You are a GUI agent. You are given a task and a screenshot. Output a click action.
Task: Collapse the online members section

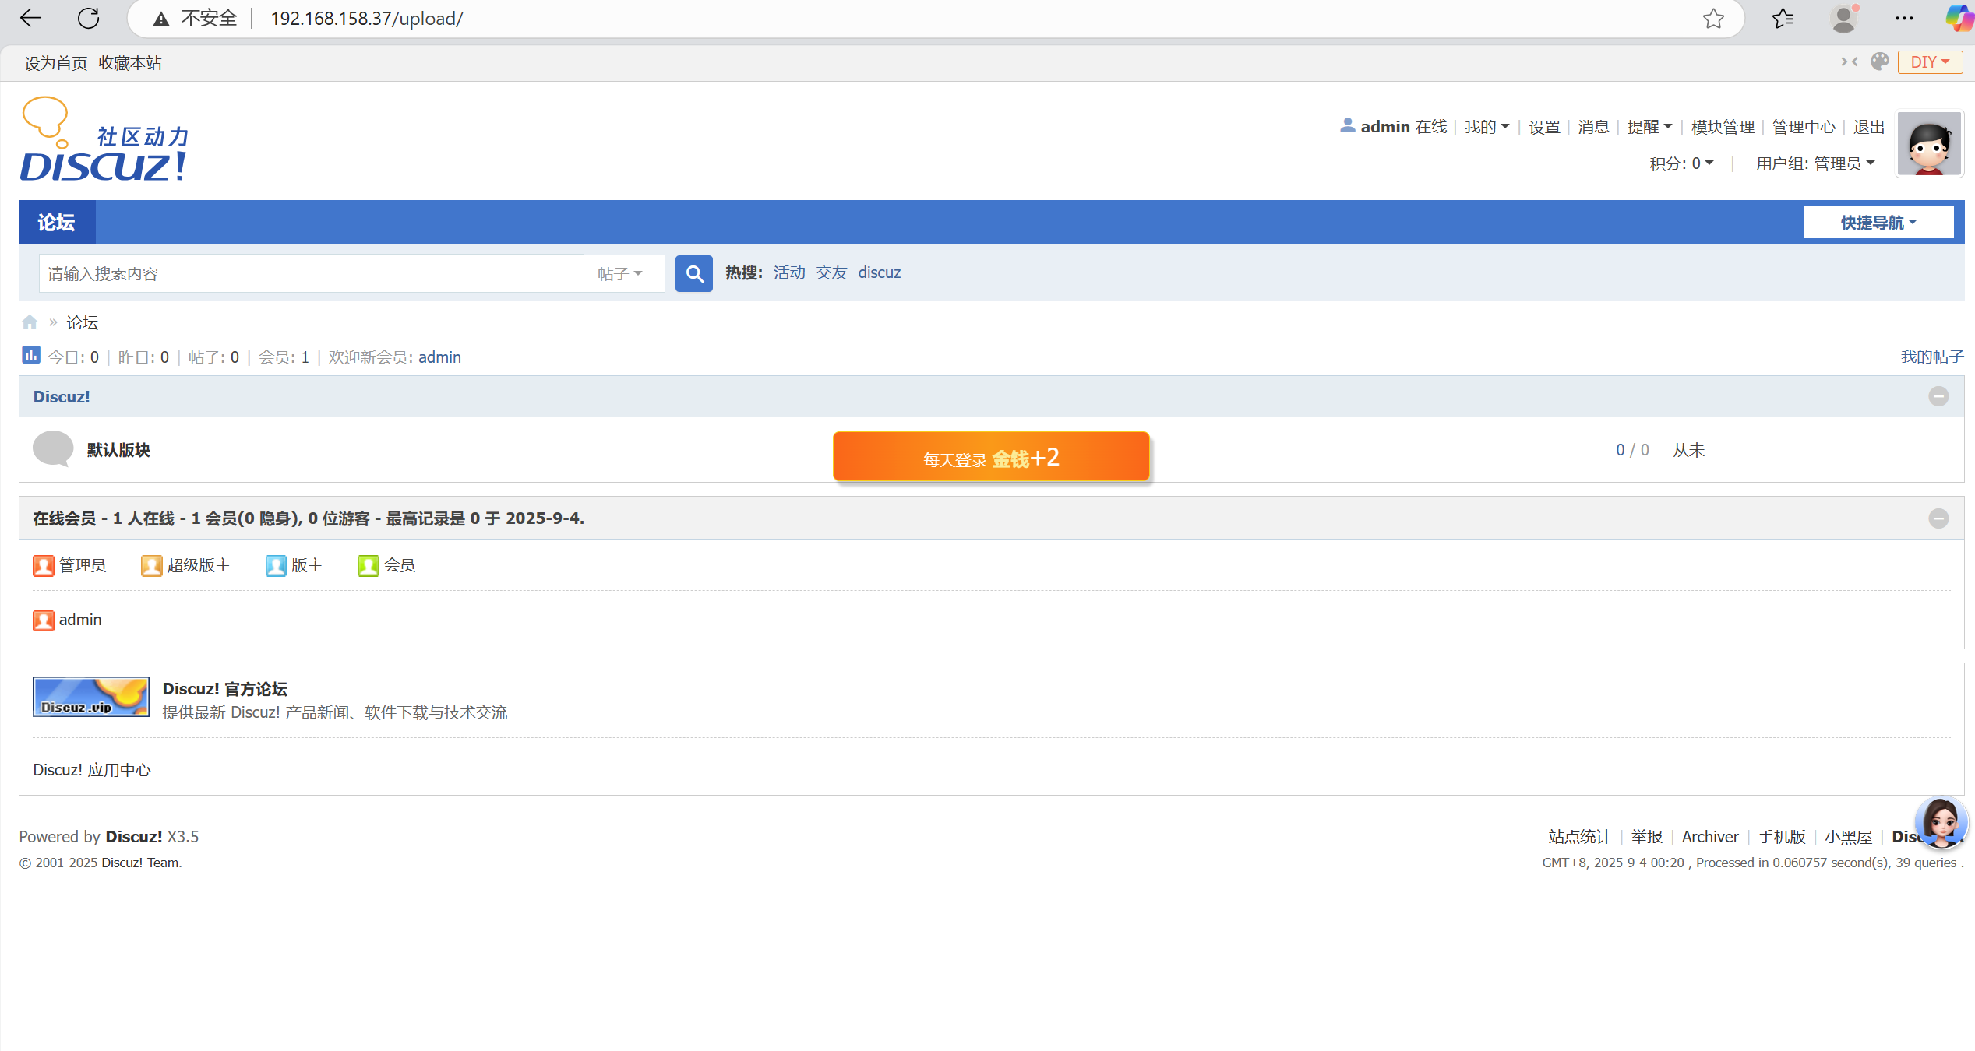click(1938, 518)
